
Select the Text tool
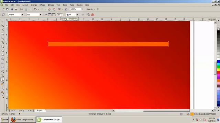(x=2, y=63)
